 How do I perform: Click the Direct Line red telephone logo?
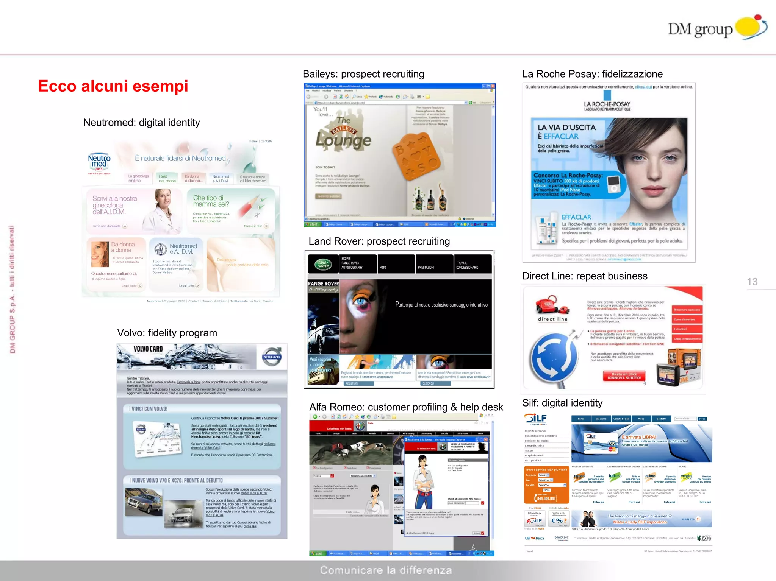[x=552, y=305]
